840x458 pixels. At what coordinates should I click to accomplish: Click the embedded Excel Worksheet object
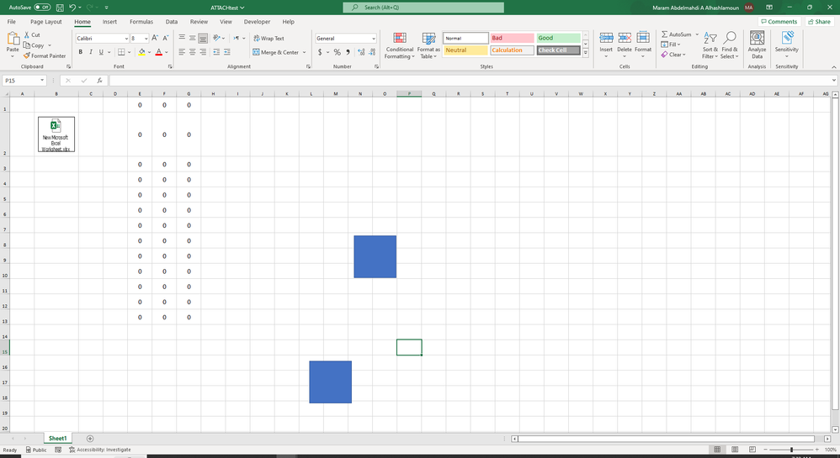[x=56, y=134]
